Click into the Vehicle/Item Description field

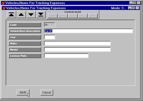coord(88,31)
